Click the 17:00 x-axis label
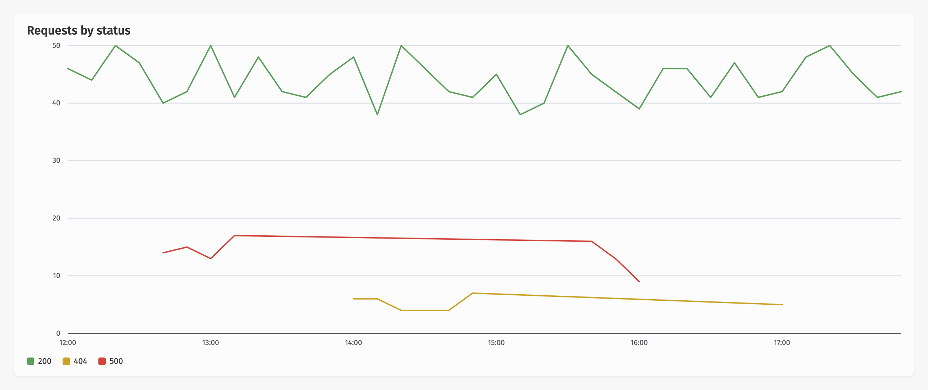 pos(782,343)
